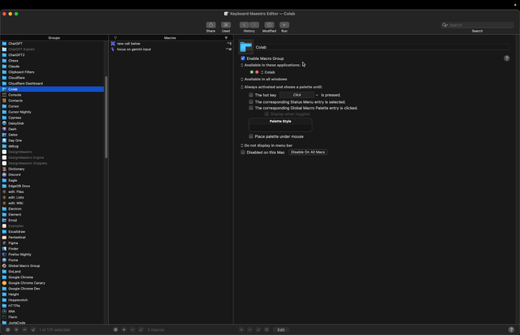
Task: Open the help icon at window bottom
Action: (x=511, y=329)
